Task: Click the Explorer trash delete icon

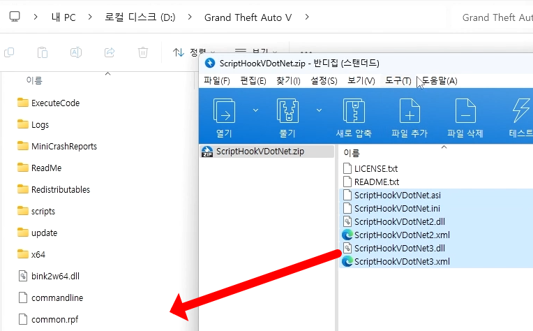Action: coord(143,52)
